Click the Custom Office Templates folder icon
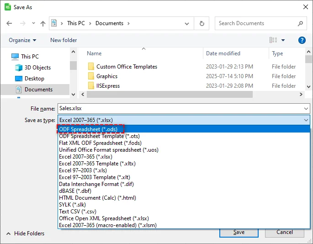 91,66
